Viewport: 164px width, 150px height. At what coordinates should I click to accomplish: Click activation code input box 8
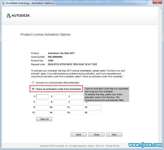(x=95, y=103)
